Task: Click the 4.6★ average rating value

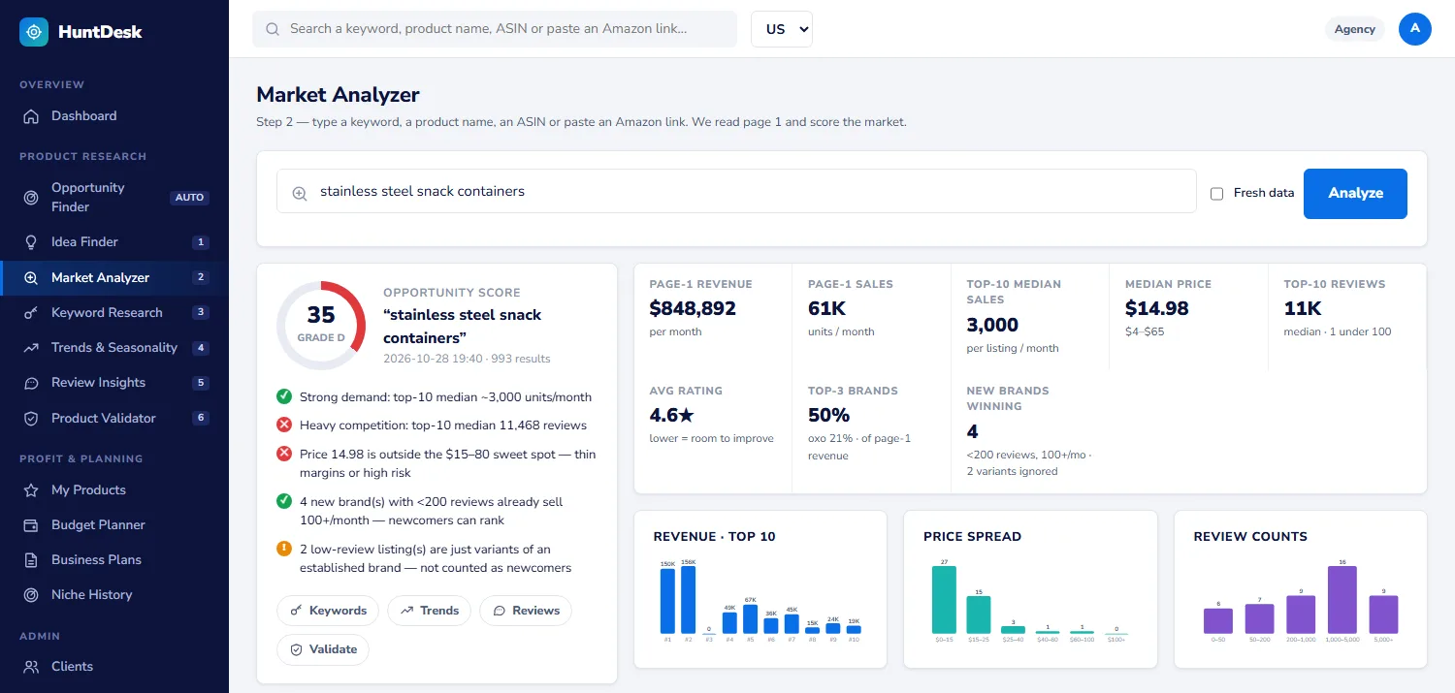Action: [x=672, y=416]
